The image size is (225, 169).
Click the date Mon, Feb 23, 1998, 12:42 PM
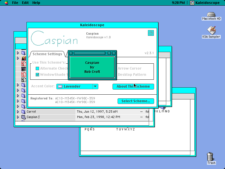click(x=98, y=117)
